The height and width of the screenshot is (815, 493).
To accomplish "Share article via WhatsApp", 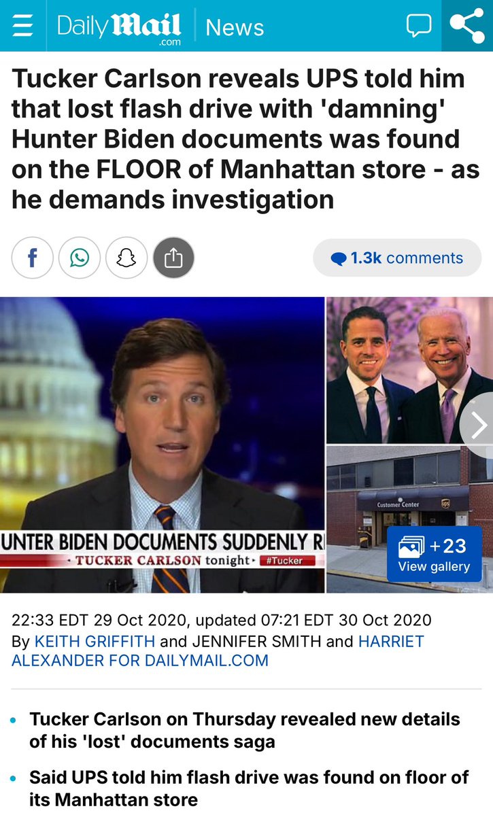I will [79, 258].
